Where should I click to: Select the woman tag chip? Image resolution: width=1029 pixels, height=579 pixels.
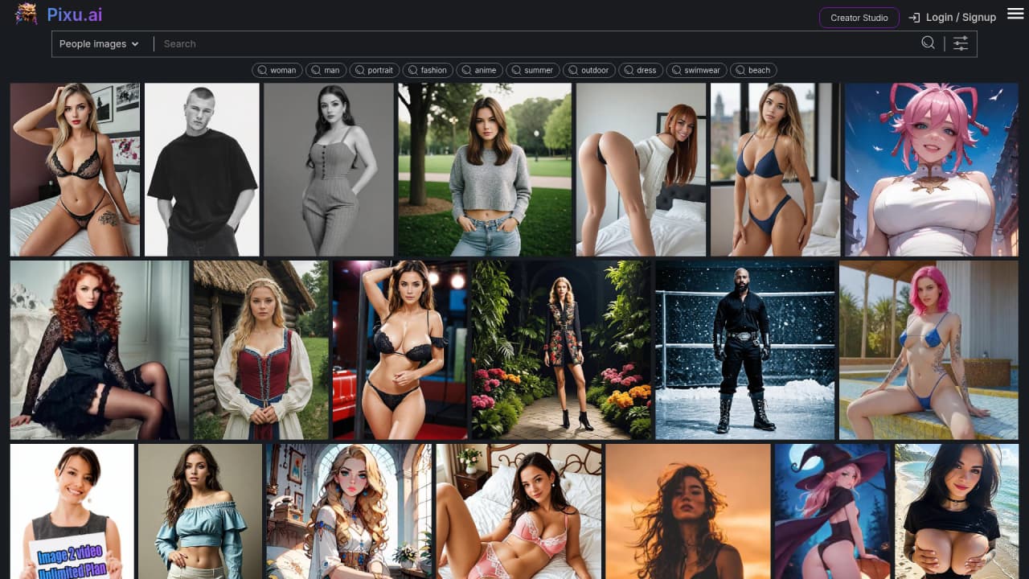tap(277, 70)
